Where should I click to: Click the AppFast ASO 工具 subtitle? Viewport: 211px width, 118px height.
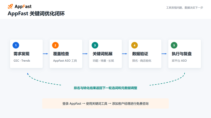[65, 61]
